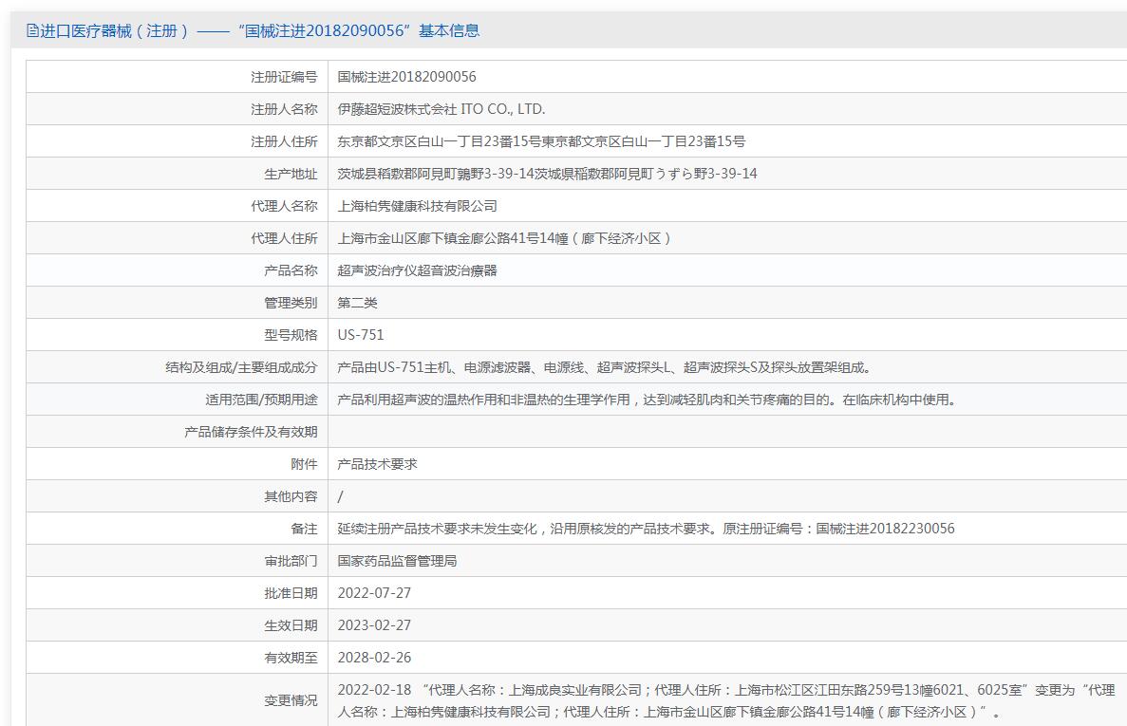Click the intended use description in 适用范围 row
The image size is (1127, 726).
click(648, 400)
